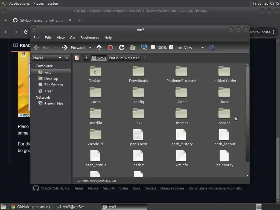Reload the current folder view

(x=122, y=48)
